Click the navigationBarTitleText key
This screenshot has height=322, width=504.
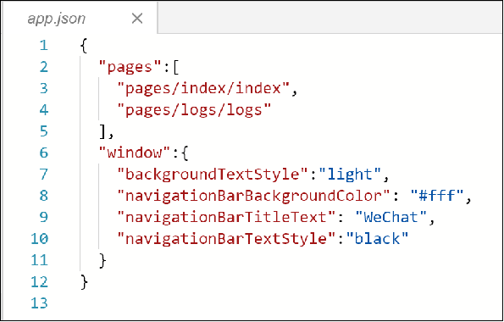(x=227, y=217)
